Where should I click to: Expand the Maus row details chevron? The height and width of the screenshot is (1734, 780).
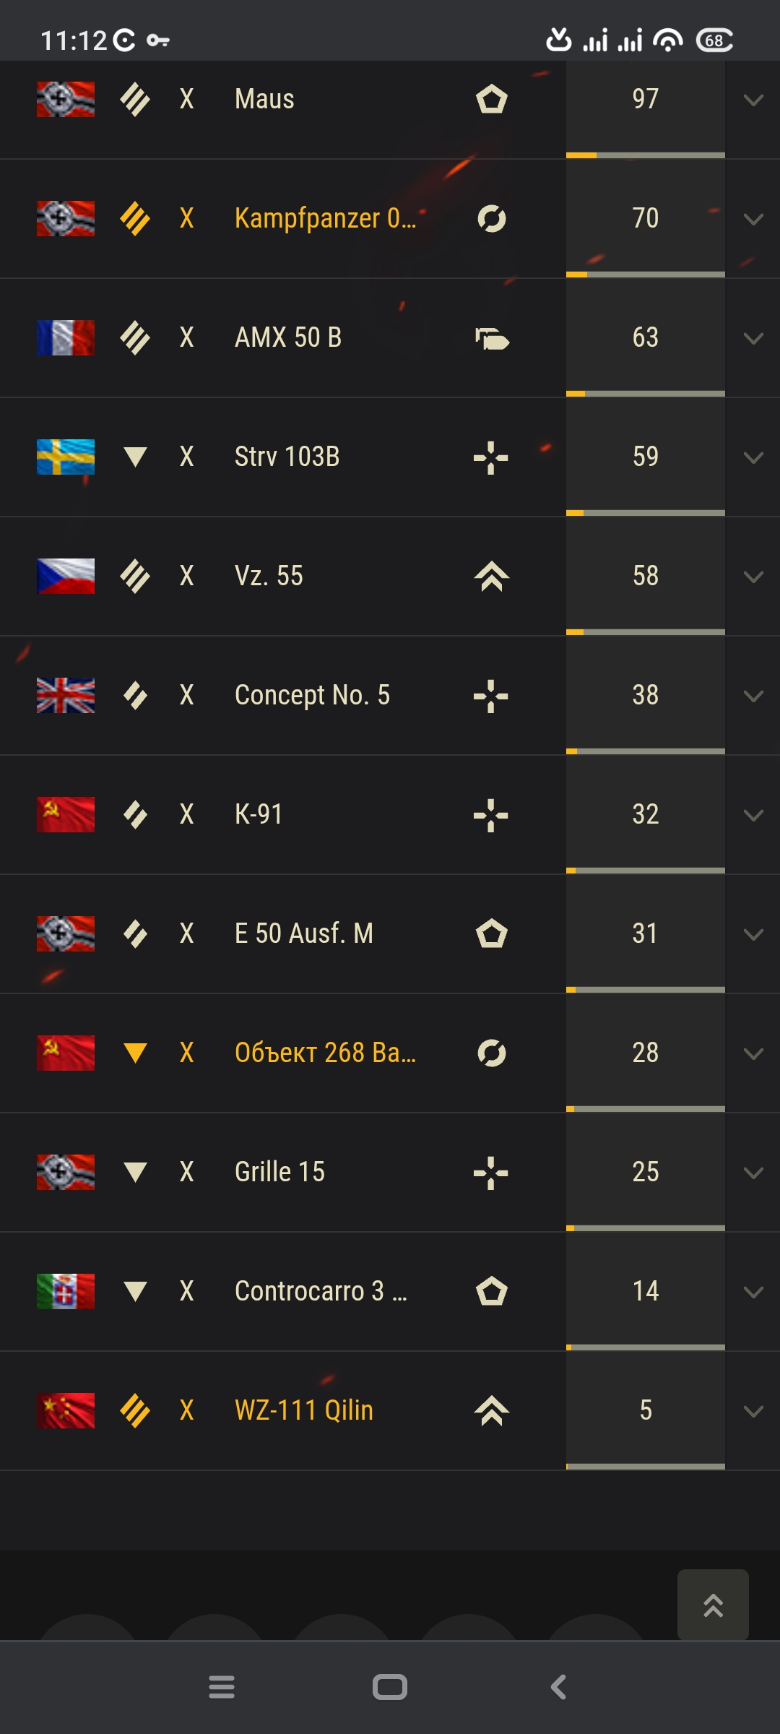(753, 100)
